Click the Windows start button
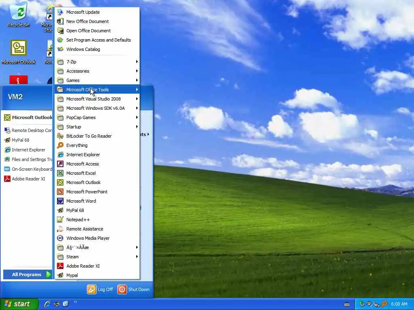 19,304
